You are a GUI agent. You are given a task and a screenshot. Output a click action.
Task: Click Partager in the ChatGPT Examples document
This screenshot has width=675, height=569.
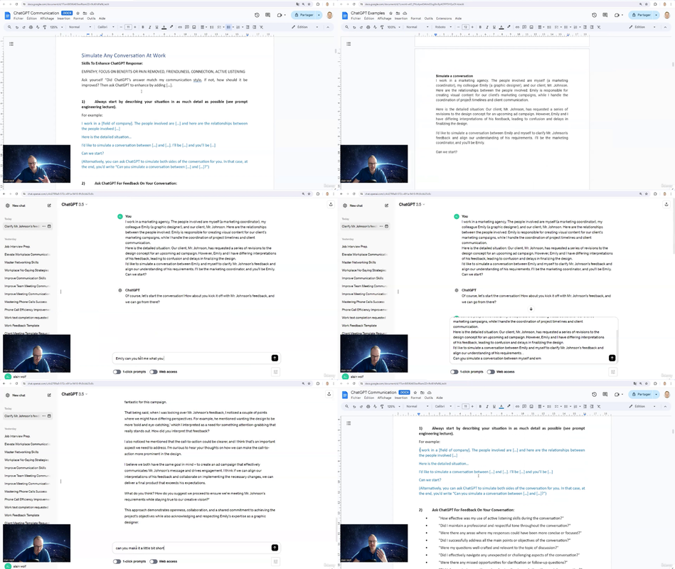click(642, 15)
